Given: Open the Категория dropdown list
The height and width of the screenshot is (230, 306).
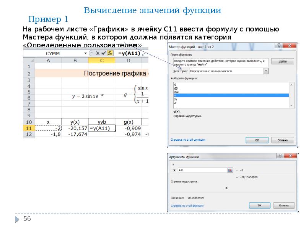Looking at the screenshot, I should (266, 71).
